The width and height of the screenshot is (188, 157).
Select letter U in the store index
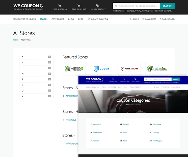(x=36, y=91)
